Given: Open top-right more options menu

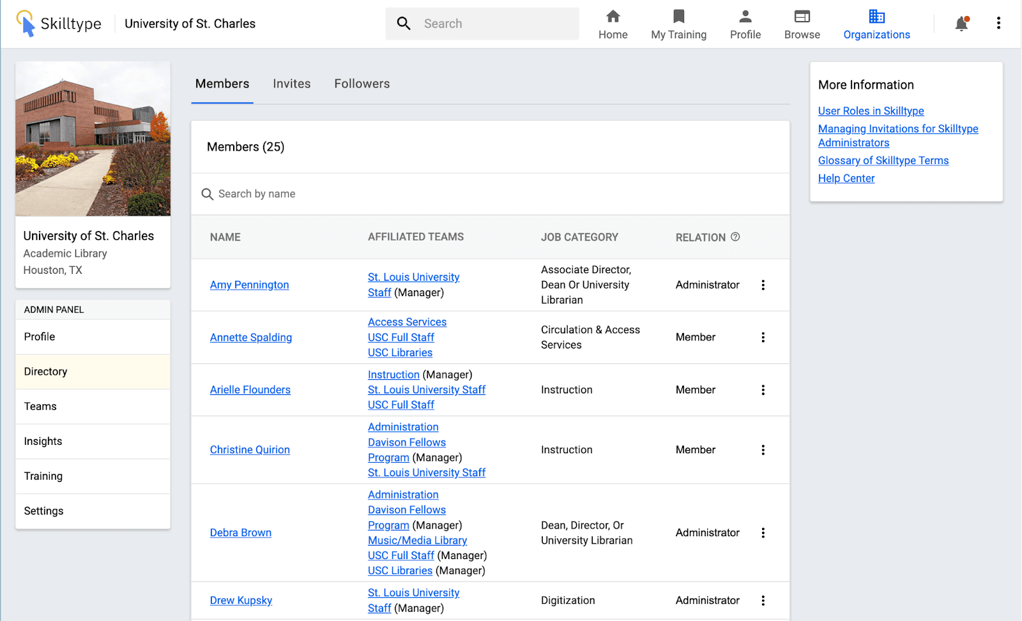Looking at the screenshot, I should click(998, 24).
